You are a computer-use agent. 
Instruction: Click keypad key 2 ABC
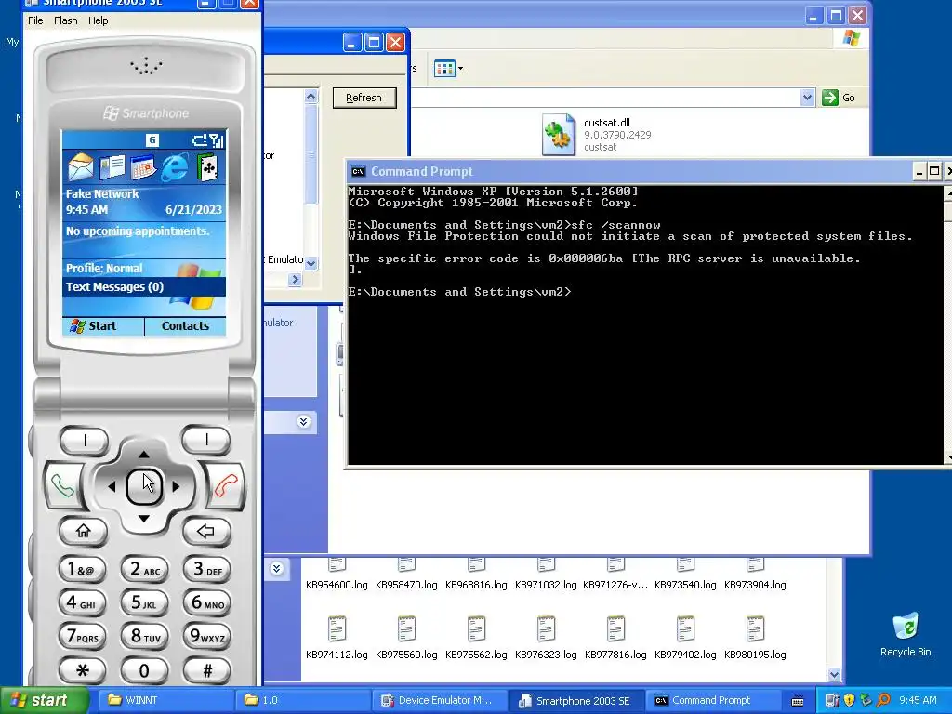[144, 570]
